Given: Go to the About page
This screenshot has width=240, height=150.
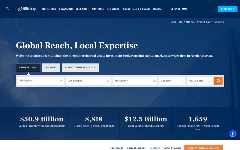Looking at the screenshot, I should (x=126, y=9).
